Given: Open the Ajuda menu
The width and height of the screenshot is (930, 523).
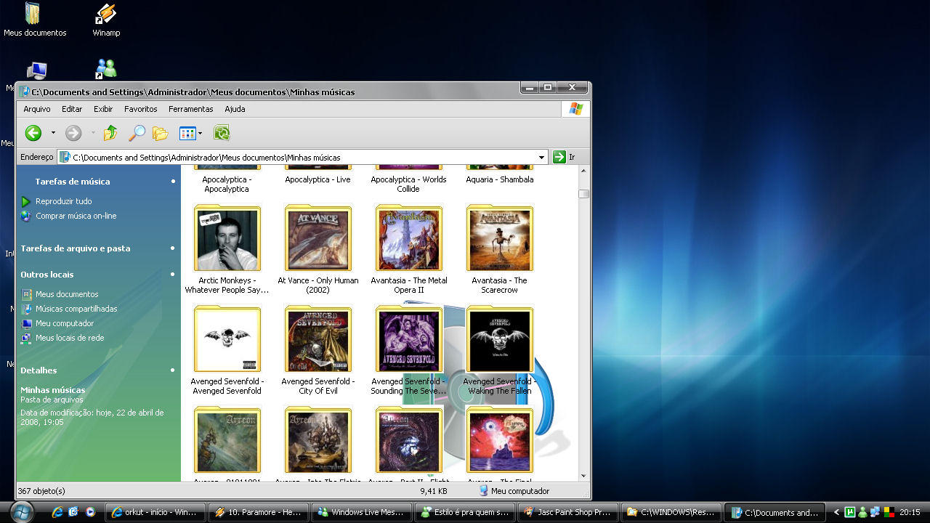Looking at the screenshot, I should click(x=235, y=109).
